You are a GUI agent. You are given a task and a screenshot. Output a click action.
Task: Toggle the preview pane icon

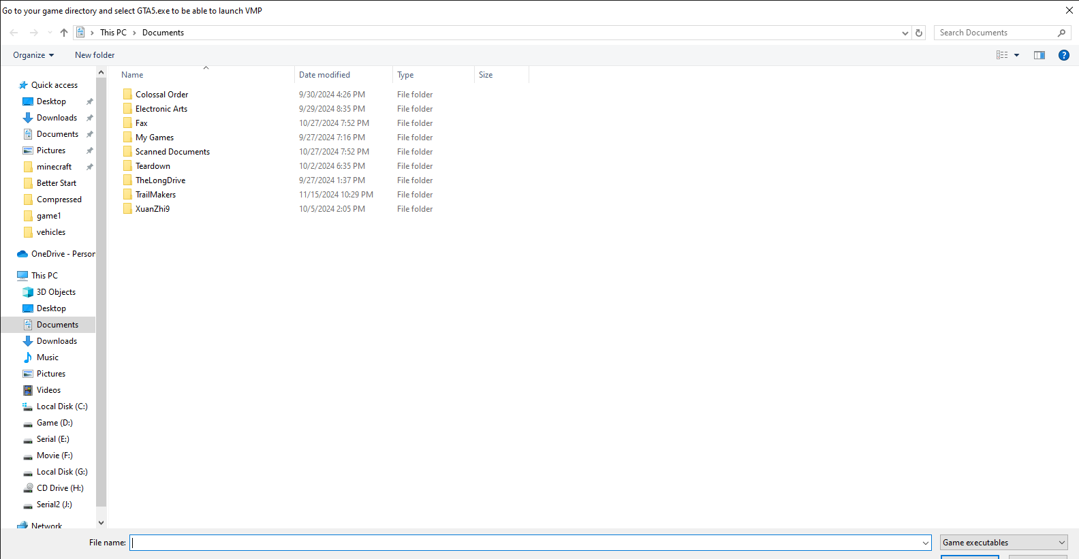[1039, 55]
